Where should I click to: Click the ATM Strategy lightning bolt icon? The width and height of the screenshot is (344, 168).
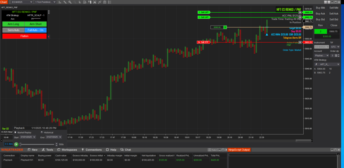316,64
